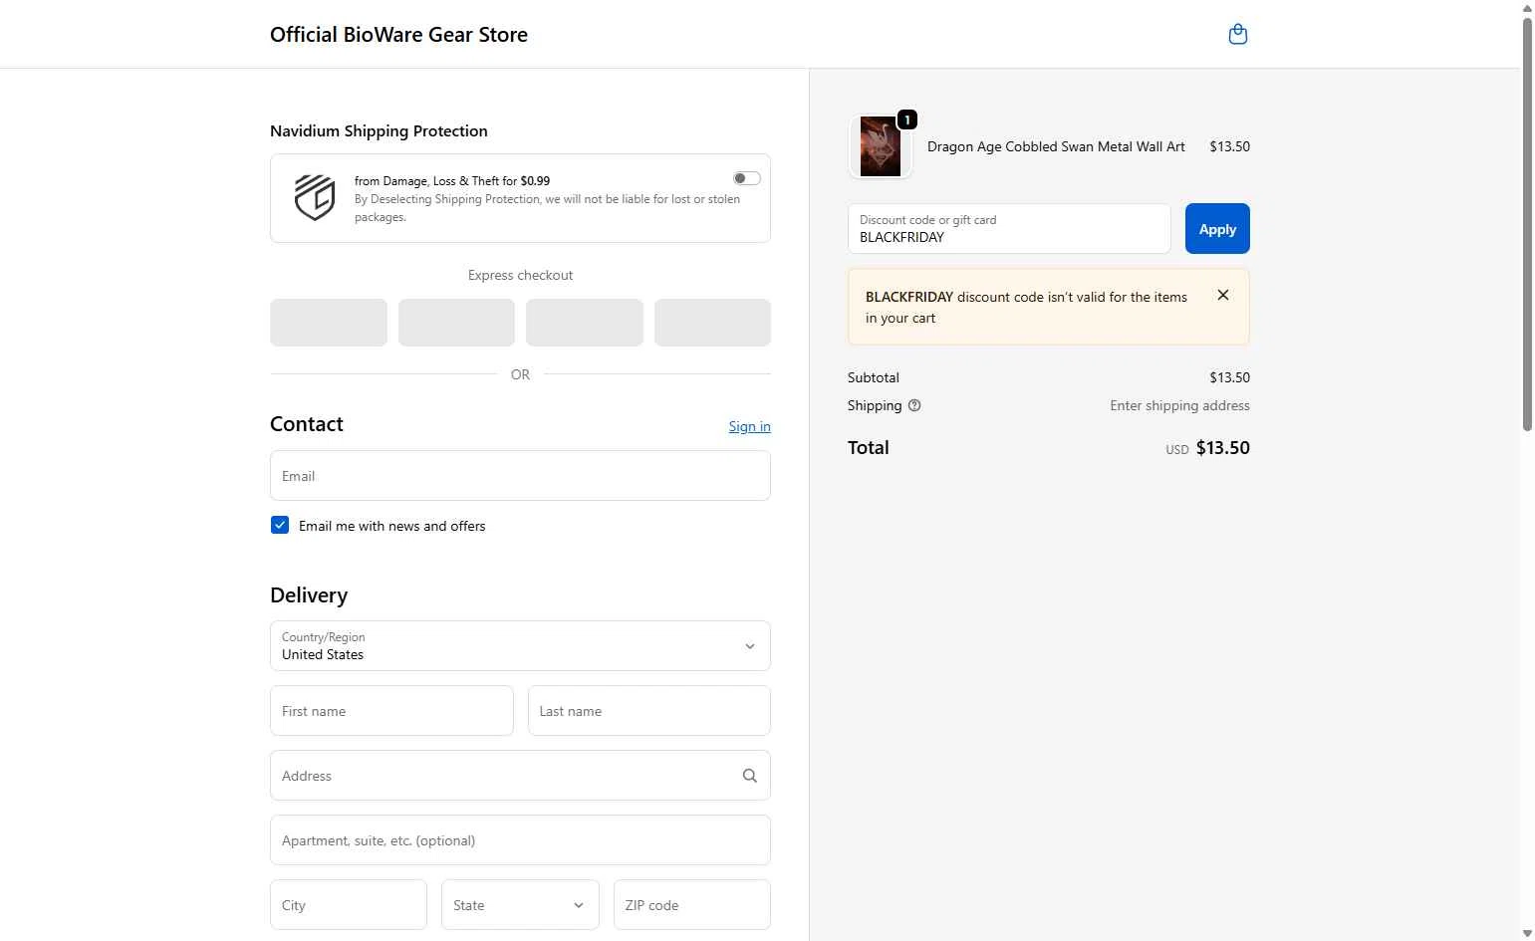Click the Delivery heading
The height and width of the screenshot is (941, 1535).
coord(309,595)
